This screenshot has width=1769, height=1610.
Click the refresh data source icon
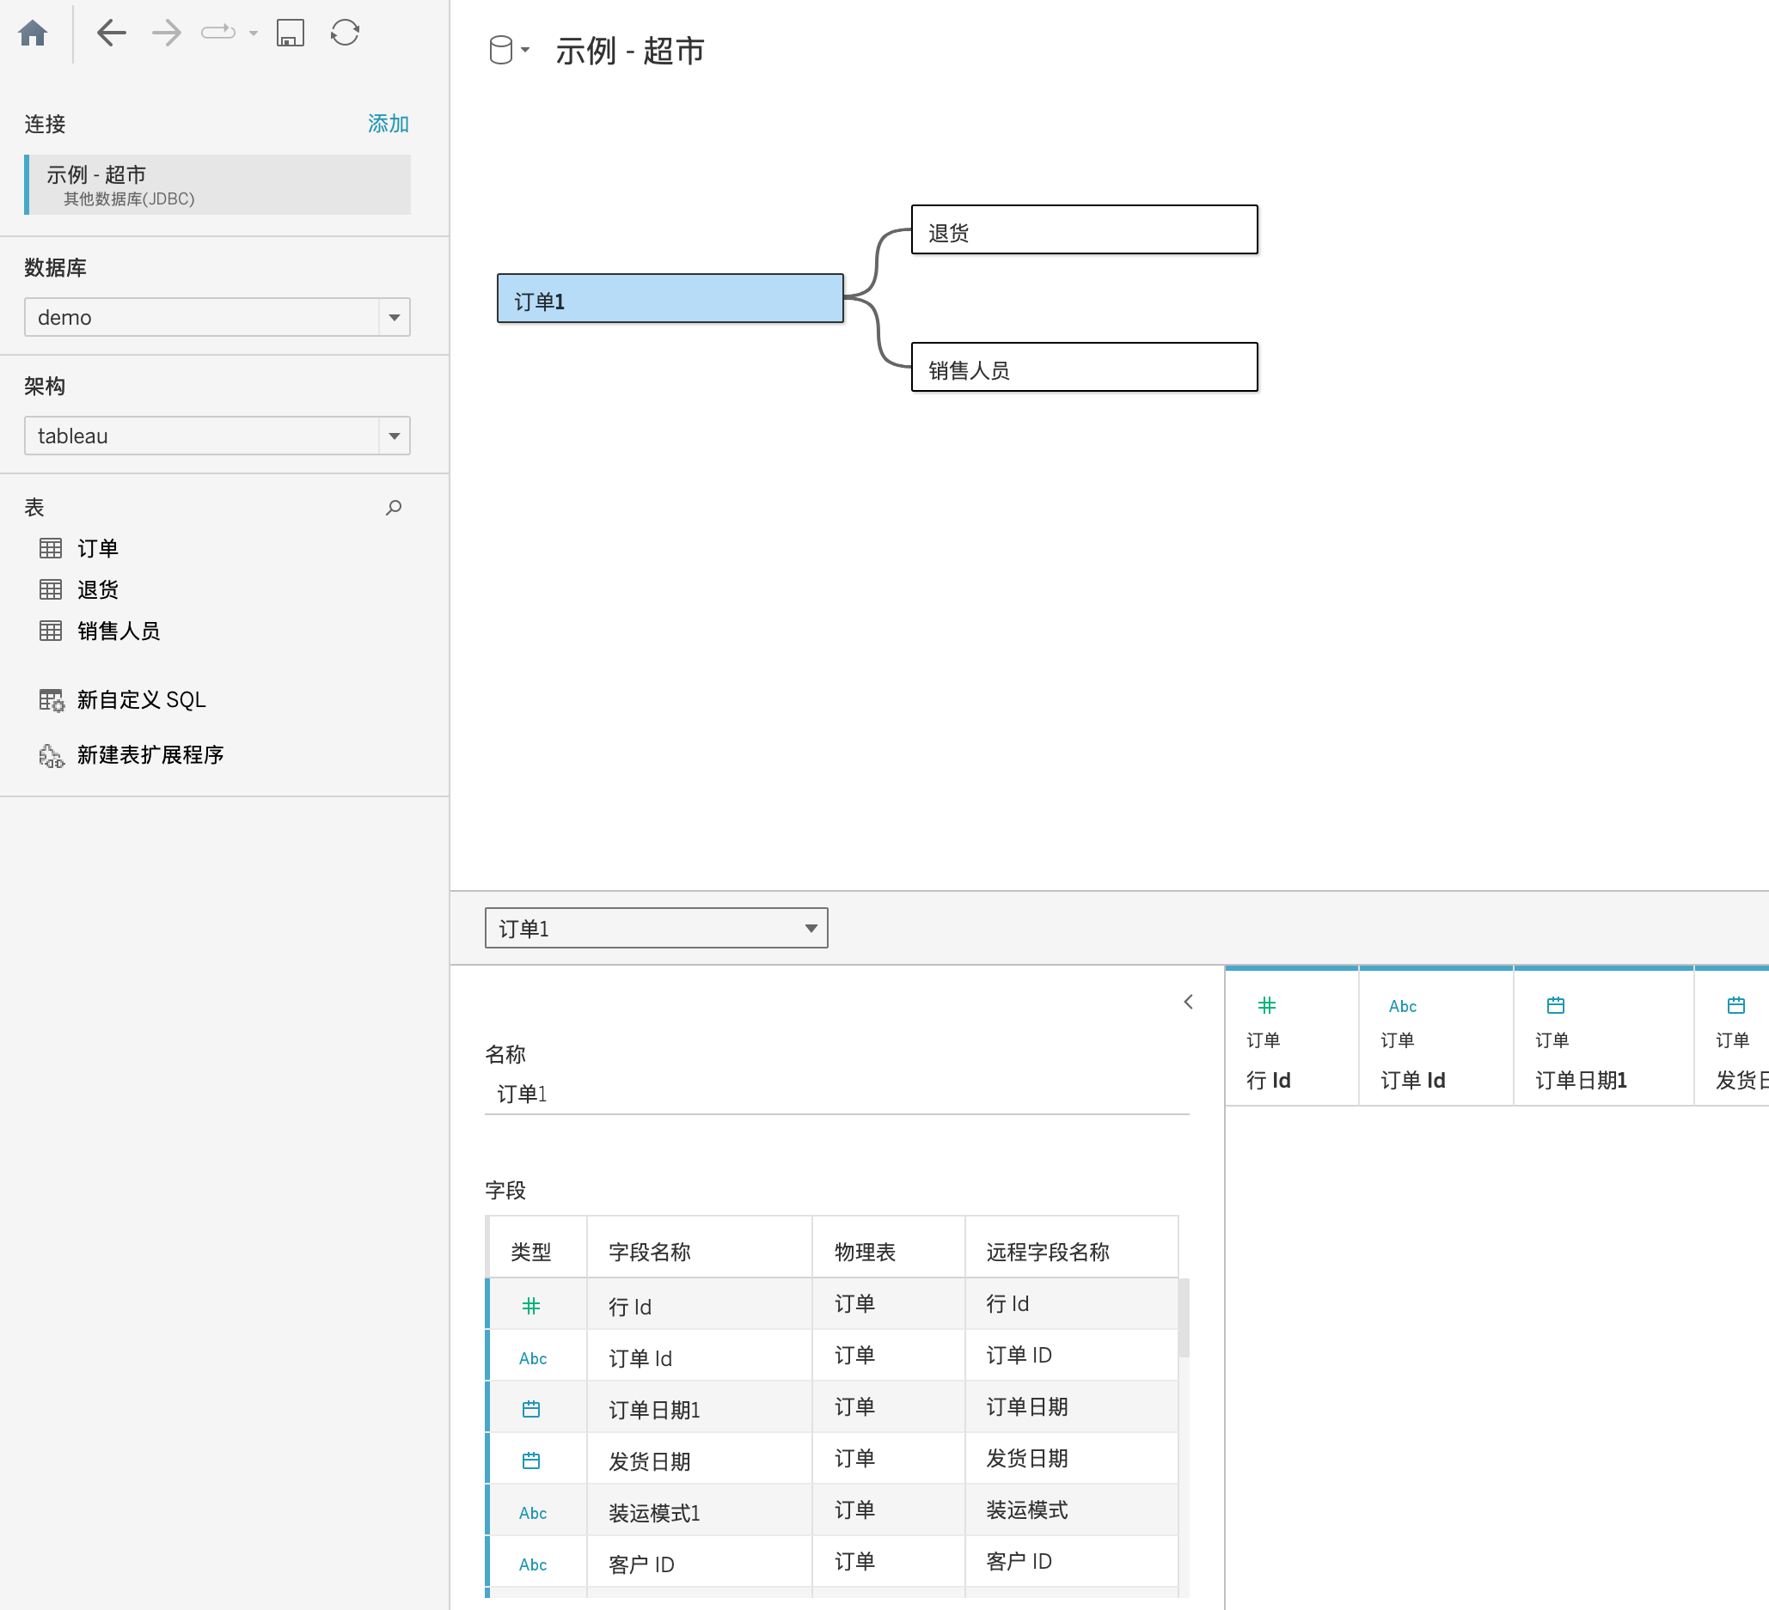[345, 34]
